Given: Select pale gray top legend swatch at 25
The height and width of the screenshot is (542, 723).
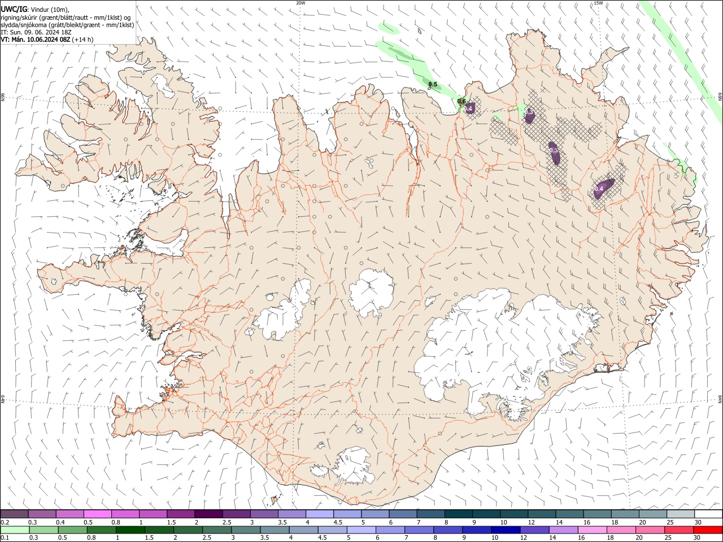Looking at the screenshot, I should (680, 514).
